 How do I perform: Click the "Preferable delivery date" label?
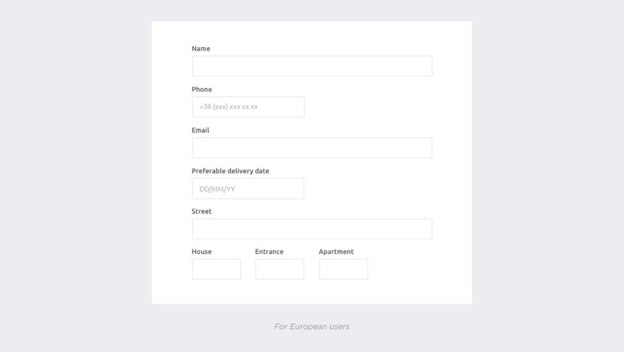pyautogui.click(x=230, y=171)
